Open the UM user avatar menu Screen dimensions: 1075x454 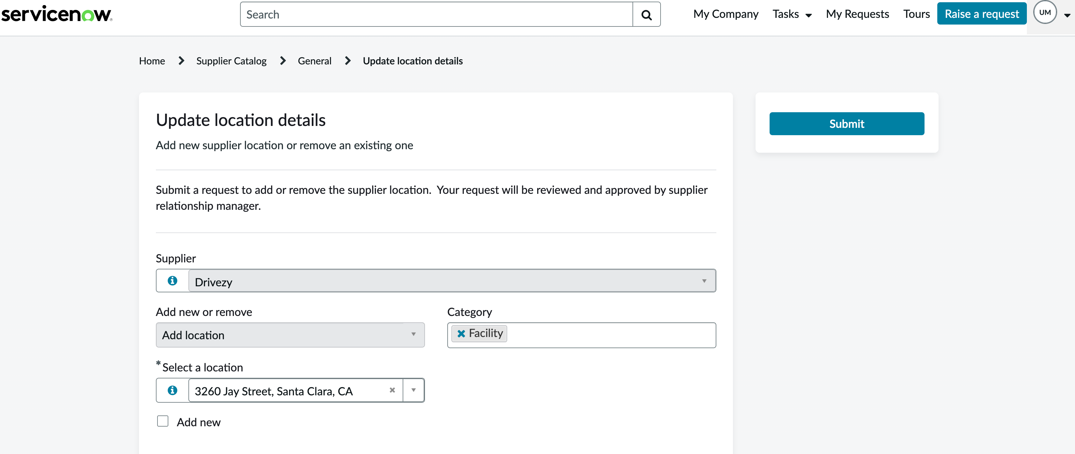click(x=1044, y=12)
